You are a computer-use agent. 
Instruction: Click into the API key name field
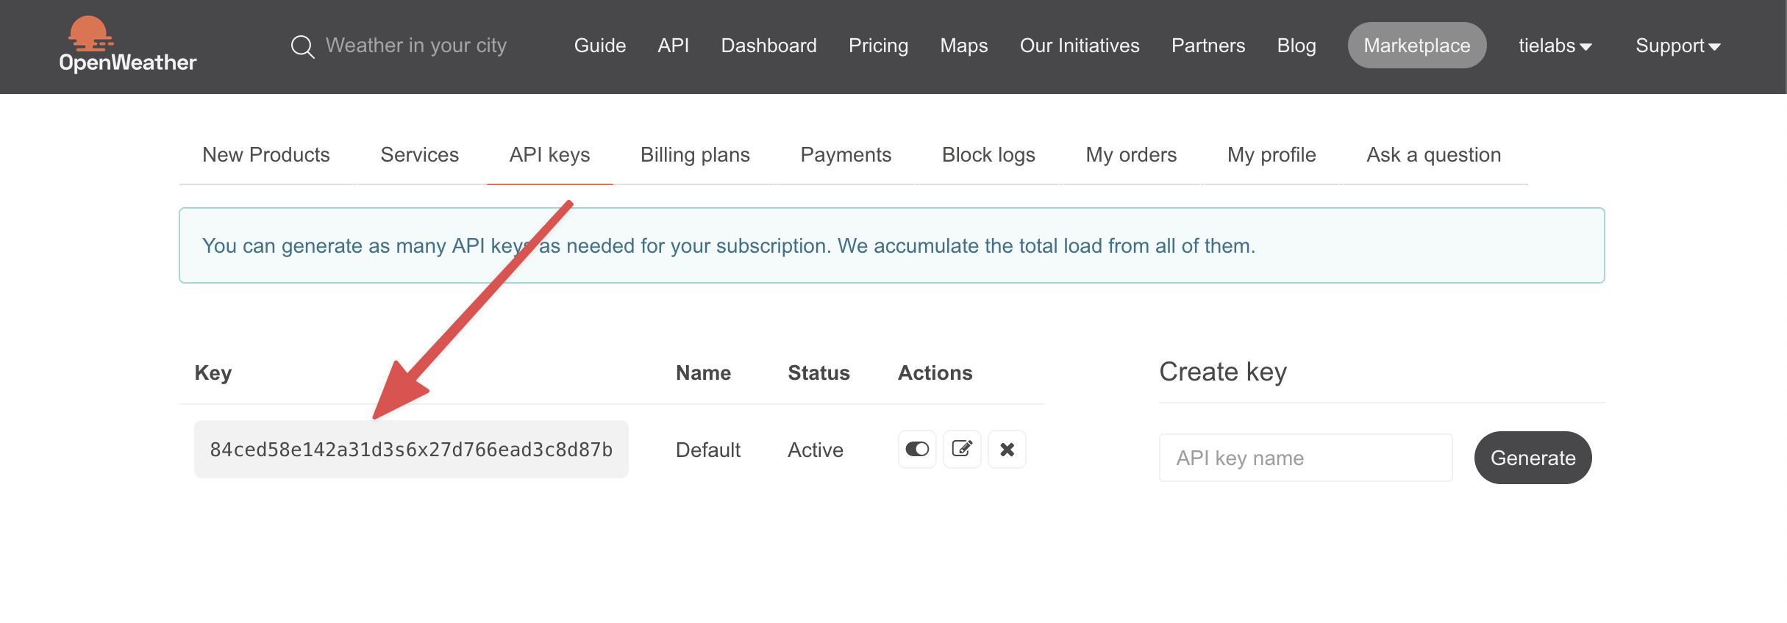(x=1305, y=458)
